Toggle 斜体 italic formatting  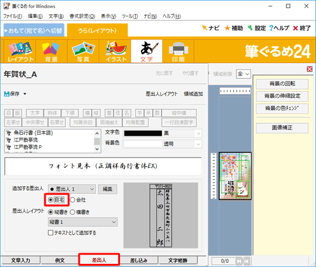pos(52,113)
